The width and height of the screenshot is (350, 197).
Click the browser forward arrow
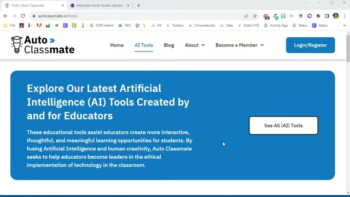click(x=14, y=16)
